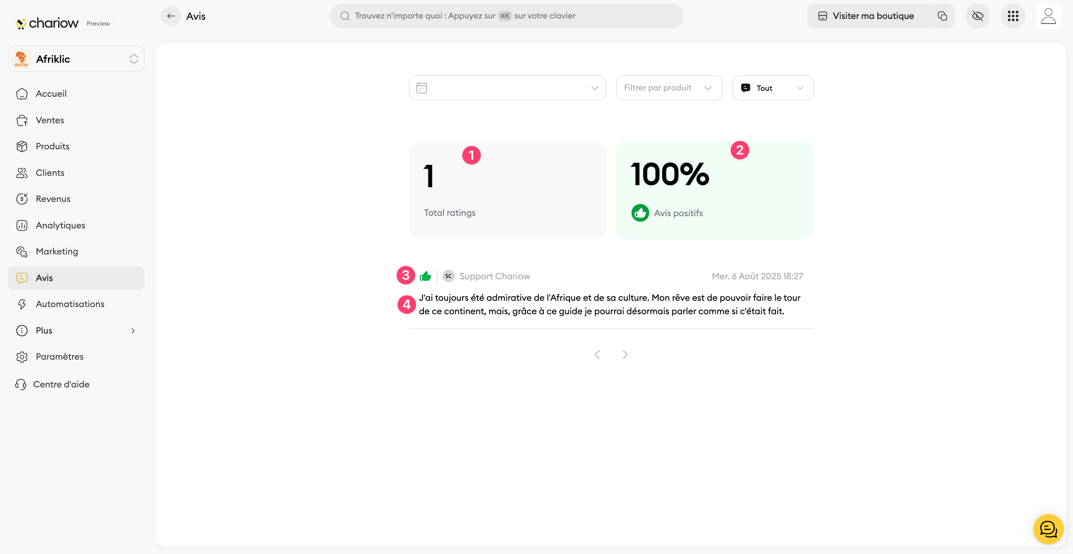
Task: Click the copy store link icon
Action: coord(942,16)
